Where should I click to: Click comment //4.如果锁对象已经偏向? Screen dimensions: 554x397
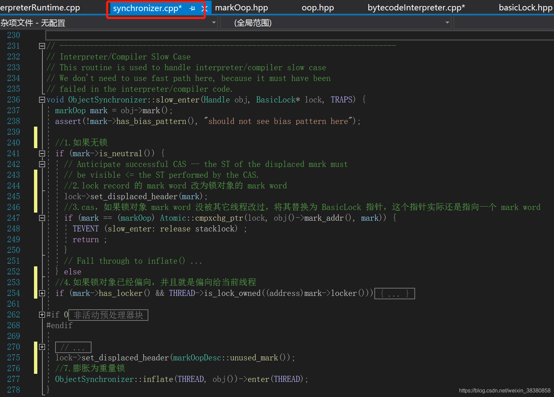pyautogui.click(x=156, y=282)
